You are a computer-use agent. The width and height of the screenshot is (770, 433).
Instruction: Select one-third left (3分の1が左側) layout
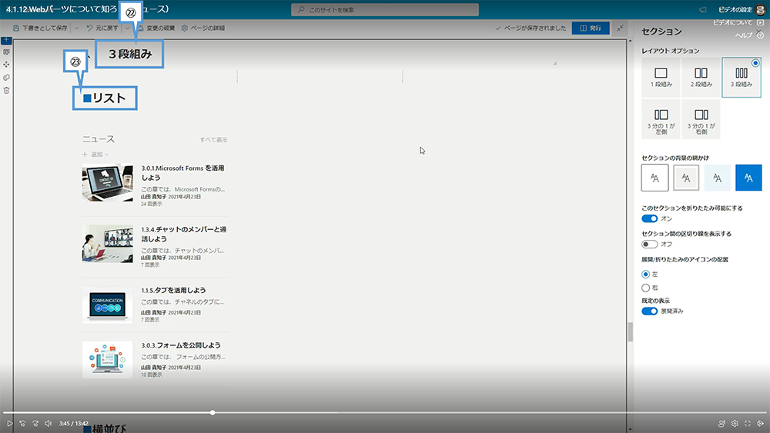point(661,119)
